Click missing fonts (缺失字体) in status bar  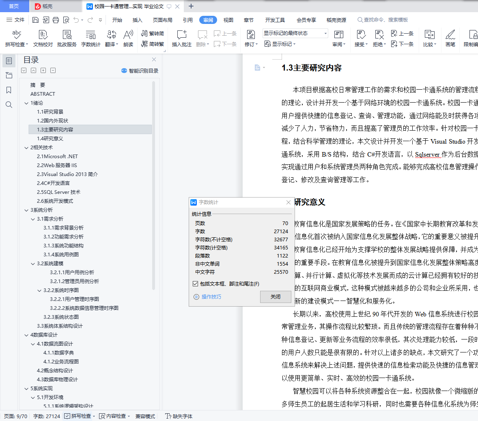click(179, 416)
